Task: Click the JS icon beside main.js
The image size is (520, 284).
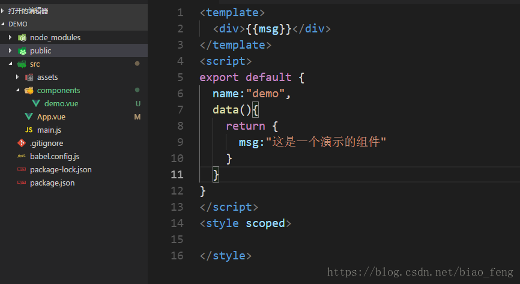Action: (29, 130)
